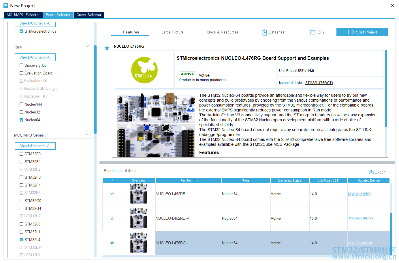Screen dimensions: 399x263
Task: Select the NUCLEO-L452RE-P part number cell
Action: [x=189, y=219]
